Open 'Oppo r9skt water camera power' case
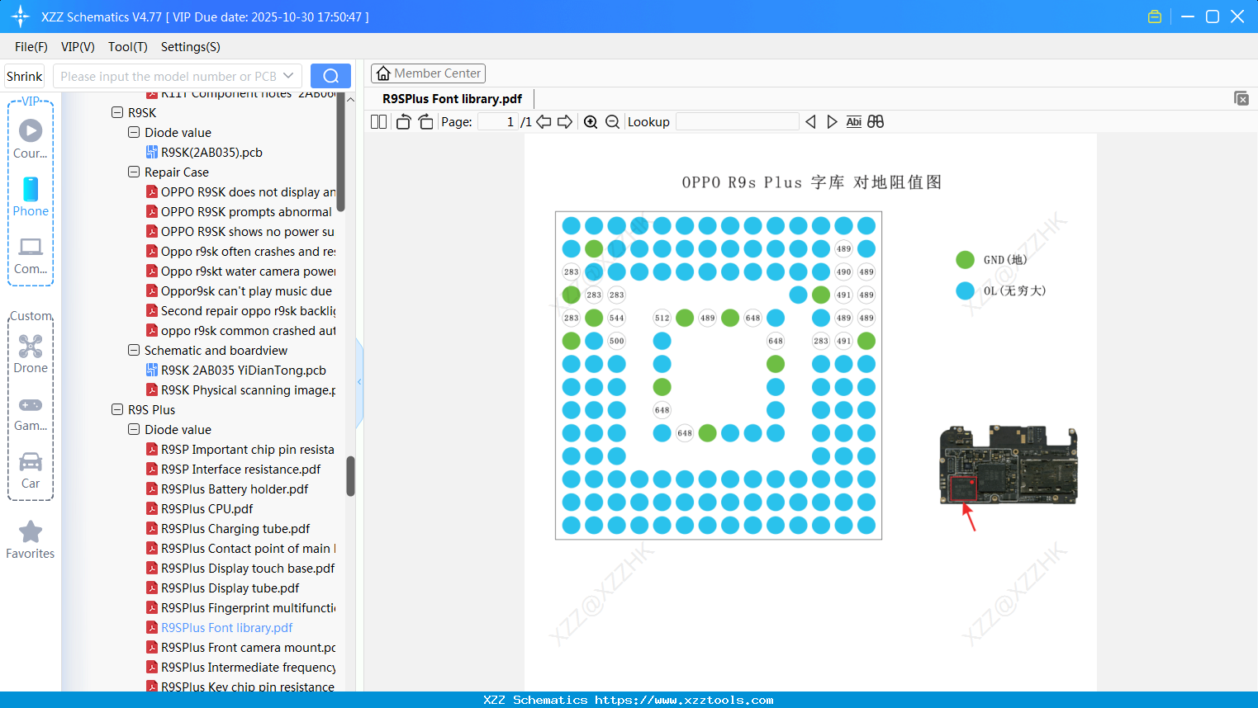The width and height of the screenshot is (1258, 708). point(248,271)
